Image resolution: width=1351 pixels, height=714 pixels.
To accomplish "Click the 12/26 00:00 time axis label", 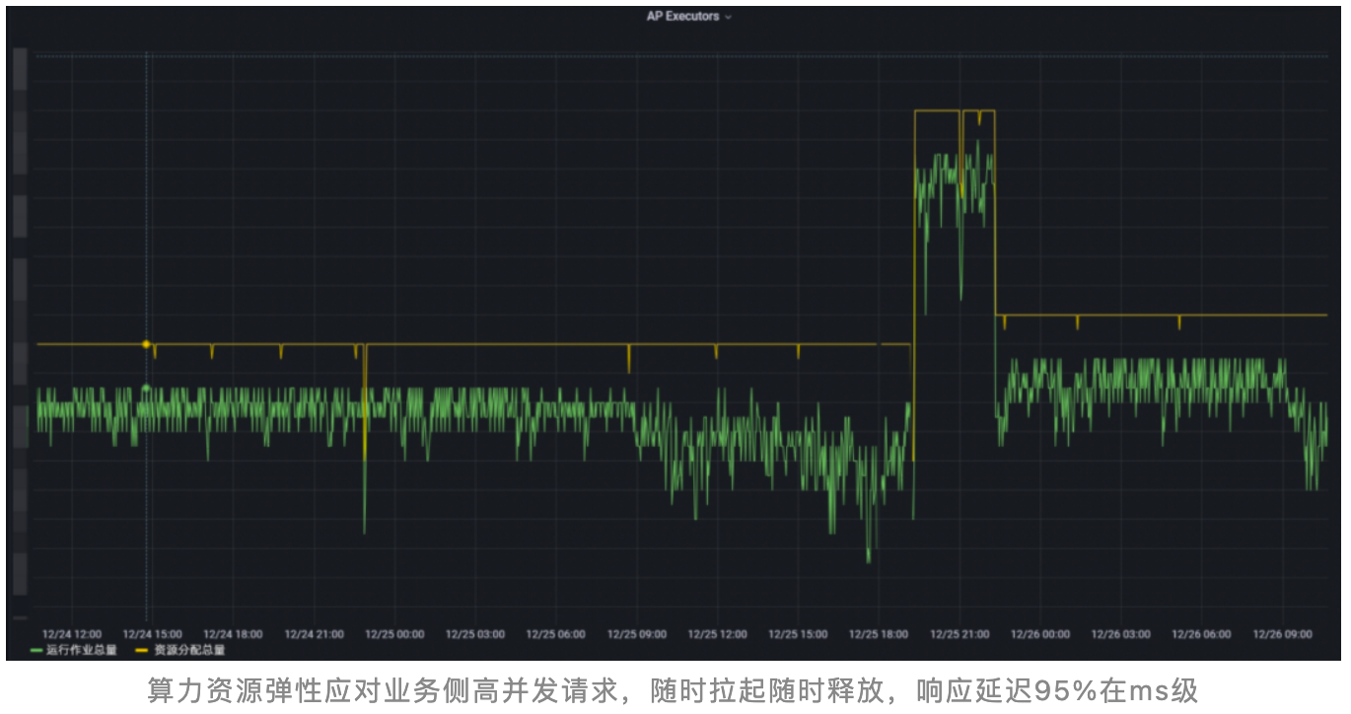I will pos(1040,634).
